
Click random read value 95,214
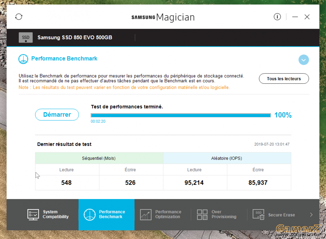click(x=194, y=183)
